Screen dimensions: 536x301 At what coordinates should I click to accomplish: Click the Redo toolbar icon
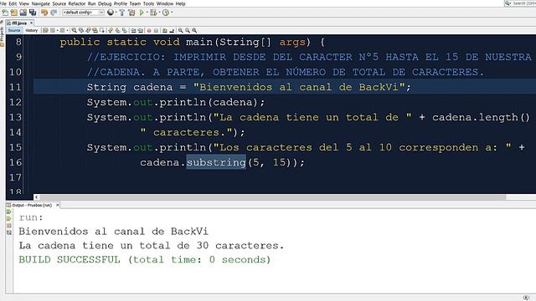(x=54, y=13)
